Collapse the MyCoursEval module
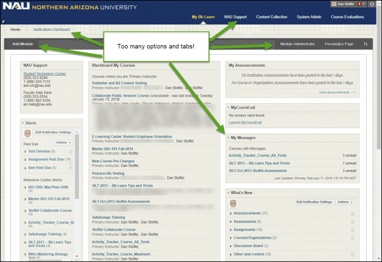This screenshot has height=262, width=382. pyautogui.click(x=228, y=107)
